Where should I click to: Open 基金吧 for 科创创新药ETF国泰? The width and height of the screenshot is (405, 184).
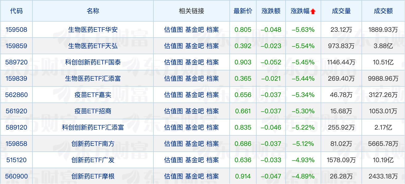coord(195,62)
